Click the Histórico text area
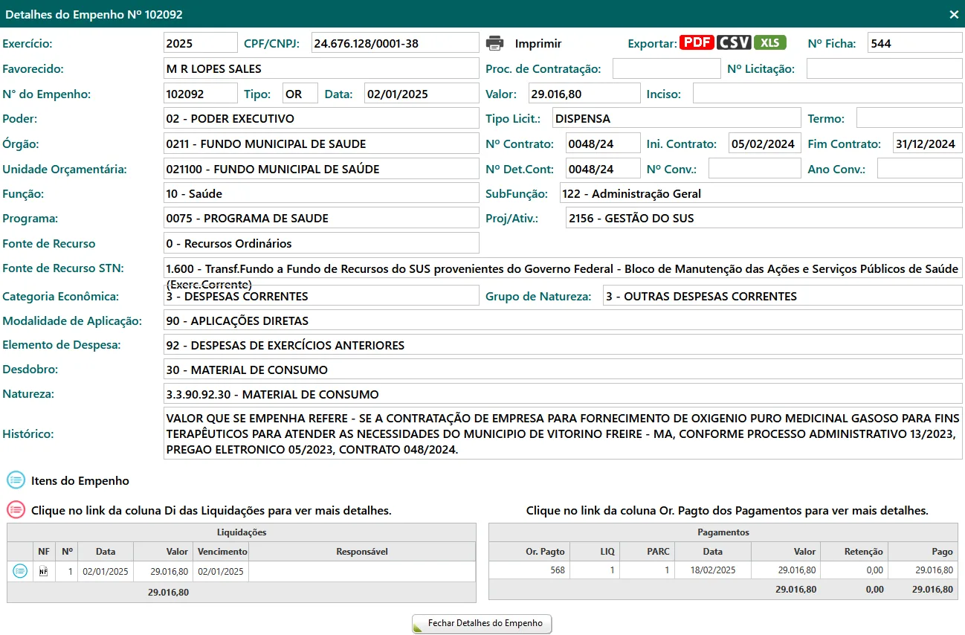This screenshot has height=635, width=965. (563, 433)
